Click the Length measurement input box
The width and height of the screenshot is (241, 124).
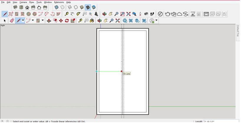pos(221,121)
